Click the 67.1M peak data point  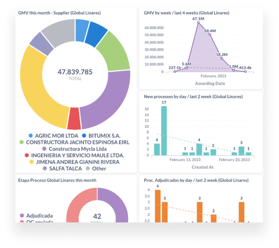point(198,23)
